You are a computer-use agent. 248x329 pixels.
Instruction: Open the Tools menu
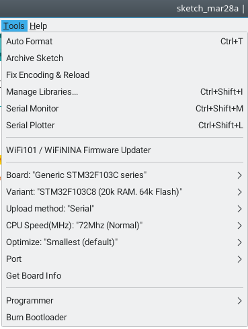tap(14, 26)
